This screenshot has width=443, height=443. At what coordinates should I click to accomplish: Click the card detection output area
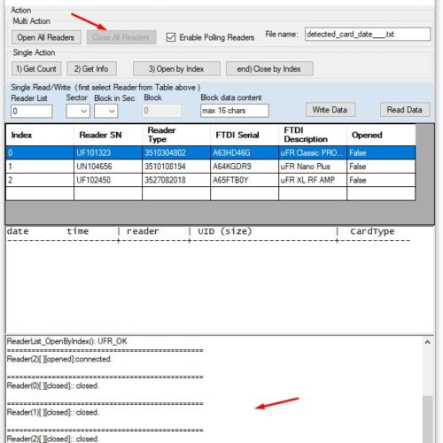[x=220, y=280]
